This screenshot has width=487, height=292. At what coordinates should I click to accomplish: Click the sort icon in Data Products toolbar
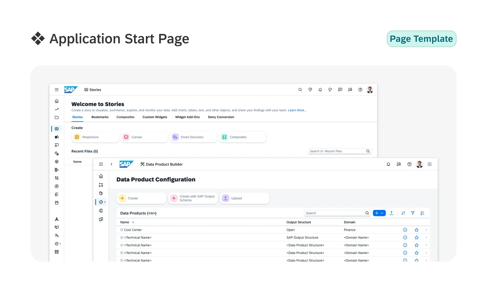[403, 213]
